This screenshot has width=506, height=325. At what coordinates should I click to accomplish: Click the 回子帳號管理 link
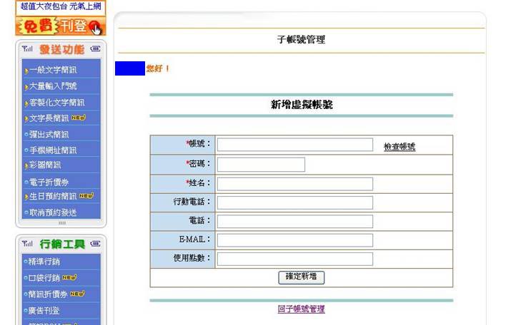pos(301,309)
